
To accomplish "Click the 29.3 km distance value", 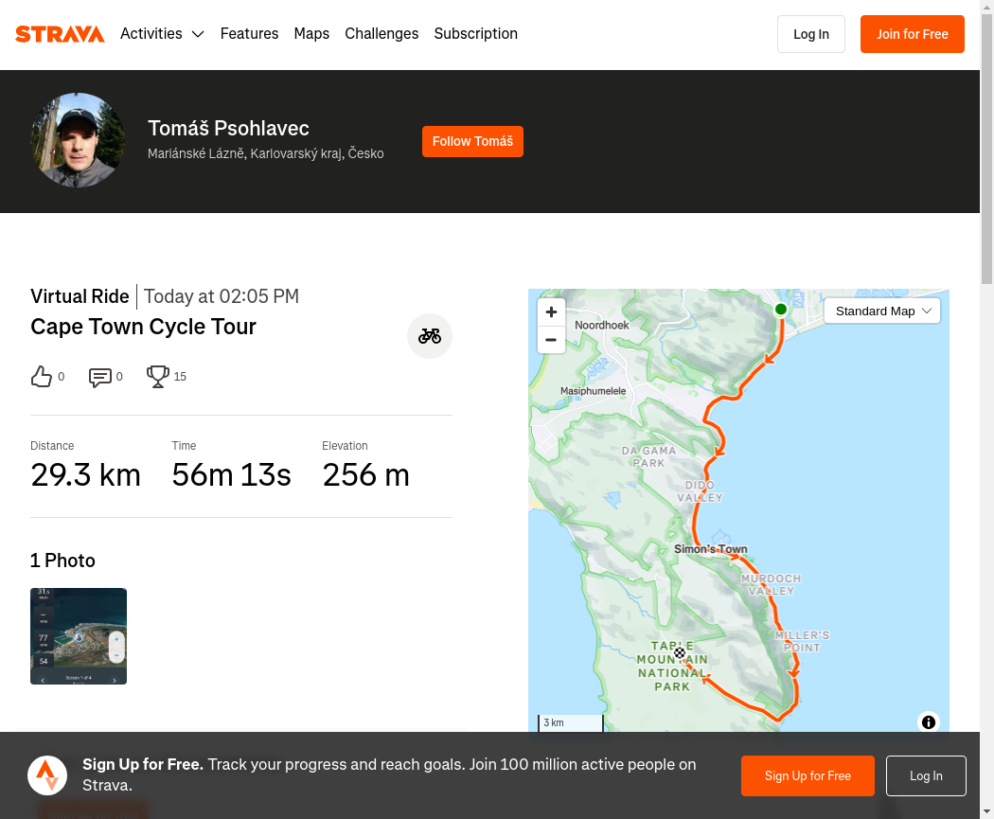I will coord(85,474).
